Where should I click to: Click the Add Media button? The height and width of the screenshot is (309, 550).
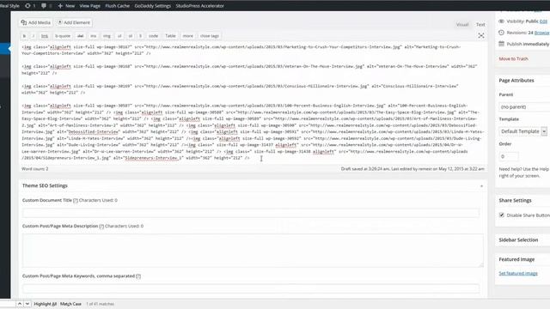pyautogui.click(x=36, y=22)
